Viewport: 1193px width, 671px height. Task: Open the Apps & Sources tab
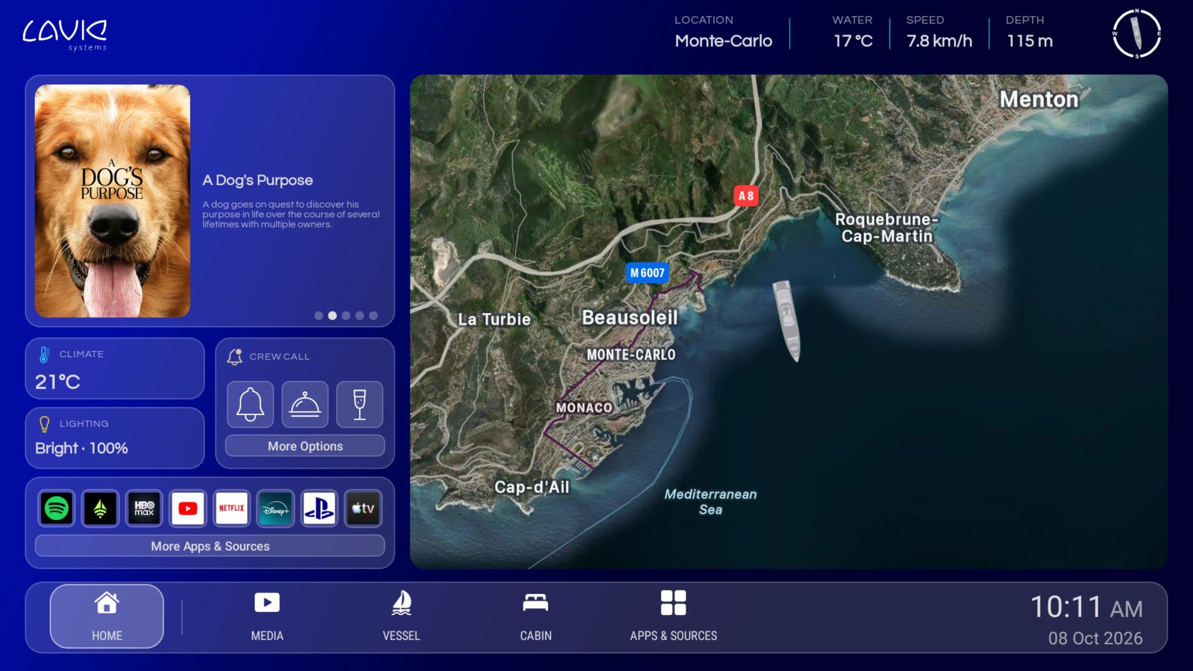[x=674, y=616]
